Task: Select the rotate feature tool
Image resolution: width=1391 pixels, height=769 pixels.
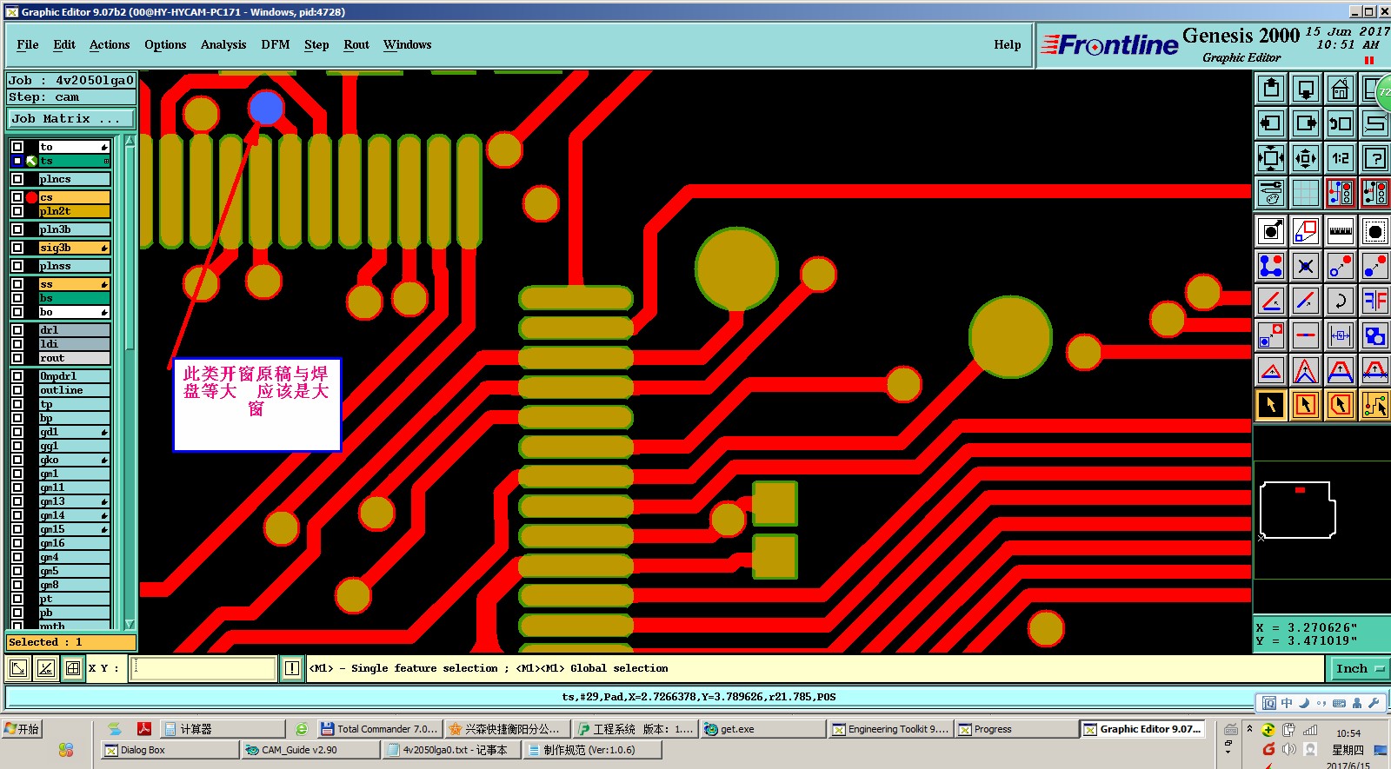Action: click(x=1341, y=301)
